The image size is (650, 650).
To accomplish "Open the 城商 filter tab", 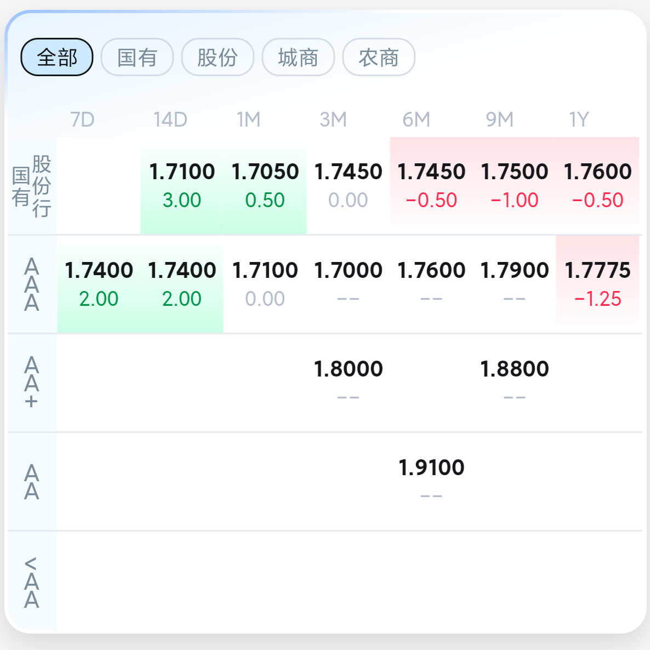I will [298, 57].
